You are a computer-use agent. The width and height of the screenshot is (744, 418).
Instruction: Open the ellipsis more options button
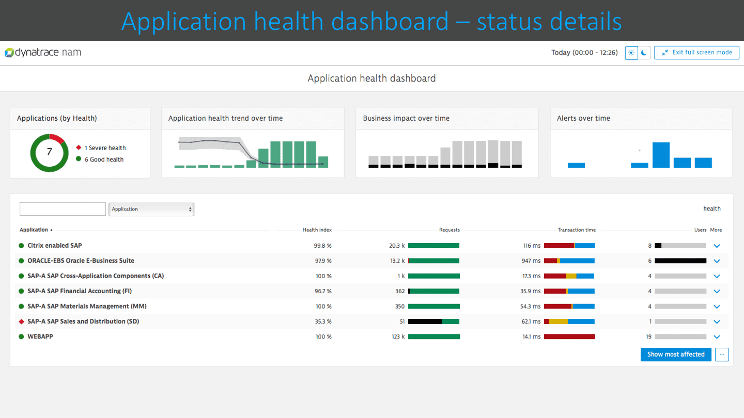(x=722, y=355)
